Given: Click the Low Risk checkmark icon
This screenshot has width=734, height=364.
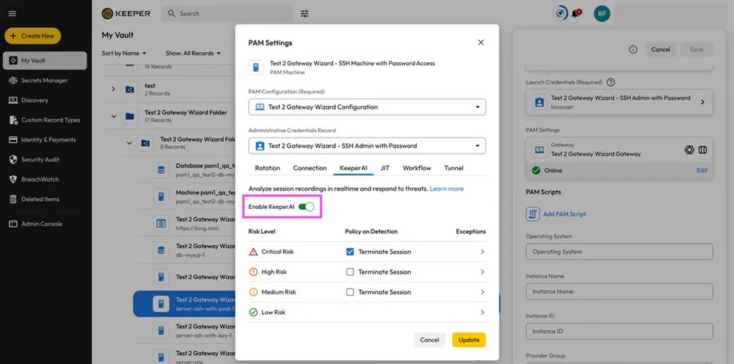Looking at the screenshot, I should (254, 312).
